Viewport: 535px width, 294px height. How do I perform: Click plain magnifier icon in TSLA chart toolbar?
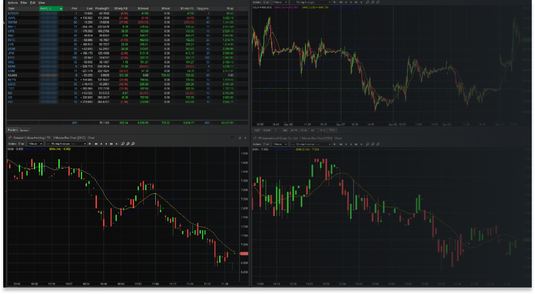click(368, 2)
